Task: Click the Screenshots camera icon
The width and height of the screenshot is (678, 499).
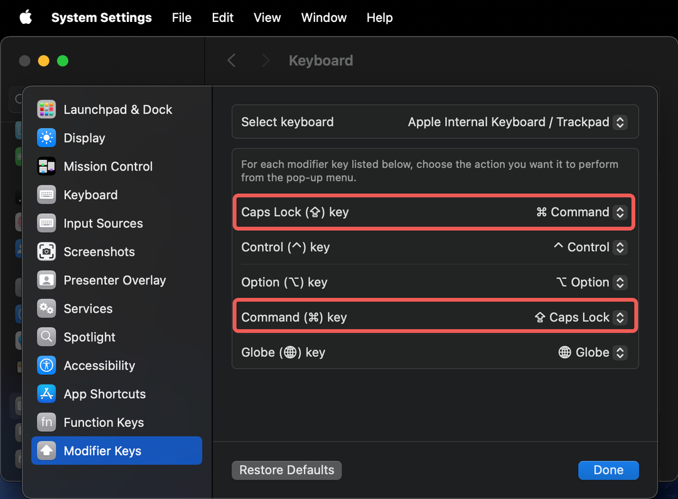Action: (x=46, y=251)
